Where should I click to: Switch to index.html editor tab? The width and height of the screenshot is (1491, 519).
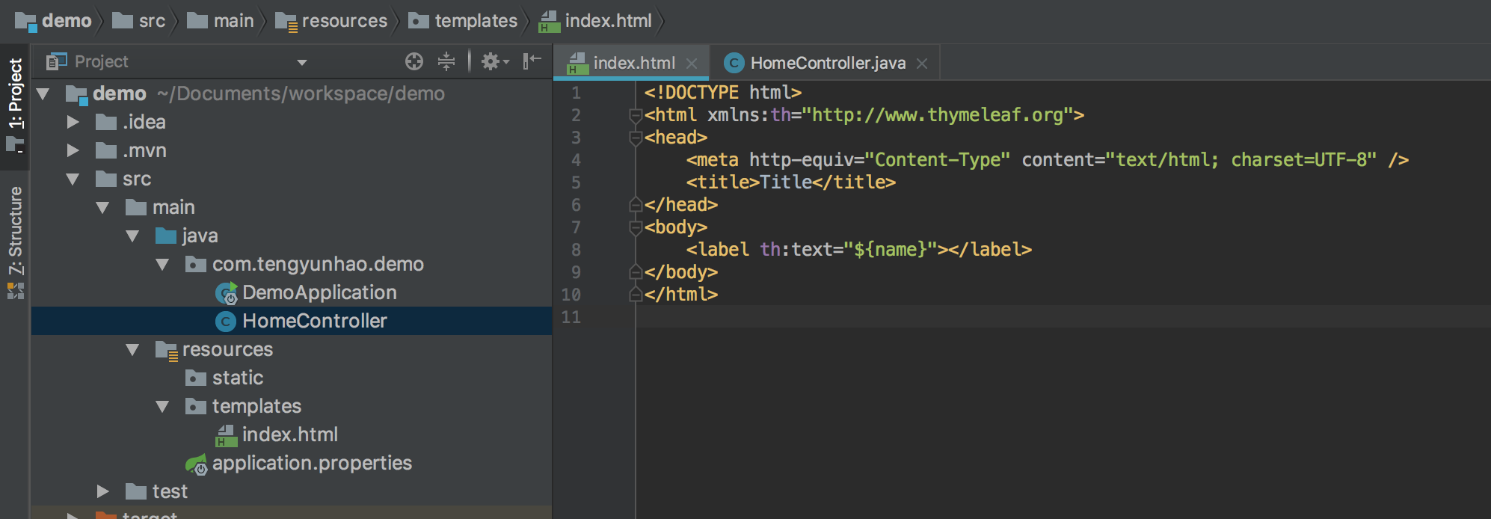pos(633,64)
